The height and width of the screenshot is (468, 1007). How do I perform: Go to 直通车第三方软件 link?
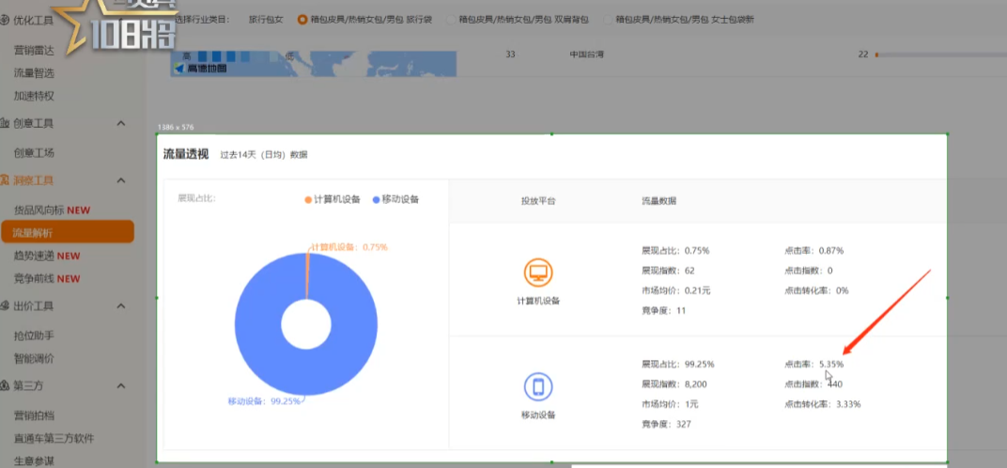[54, 438]
